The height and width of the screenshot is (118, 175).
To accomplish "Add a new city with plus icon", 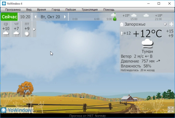I will [171, 24].
